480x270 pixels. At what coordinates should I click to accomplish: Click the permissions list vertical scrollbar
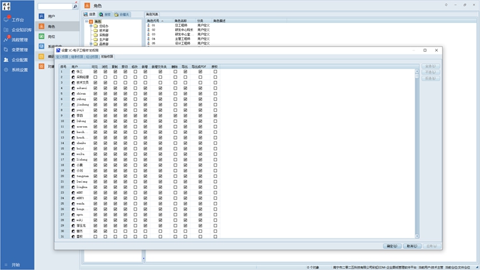tap(417, 154)
